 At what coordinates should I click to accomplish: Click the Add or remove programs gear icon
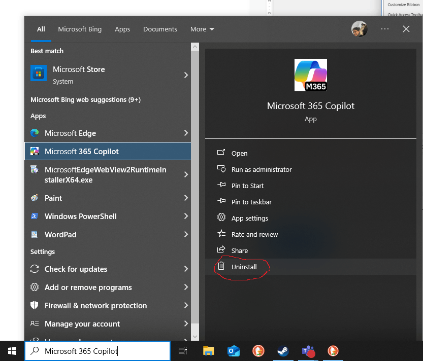point(35,287)
